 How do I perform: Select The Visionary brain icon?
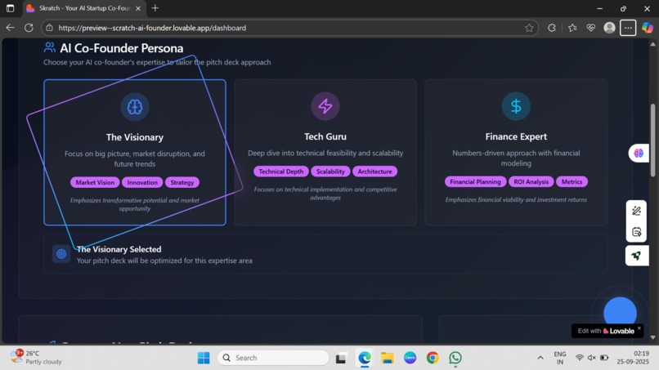[134, 107]
